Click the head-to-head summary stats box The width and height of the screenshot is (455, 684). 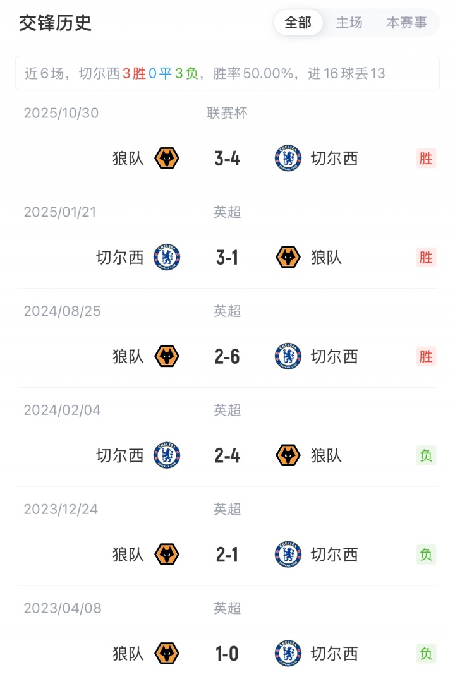tap(227, 73)
